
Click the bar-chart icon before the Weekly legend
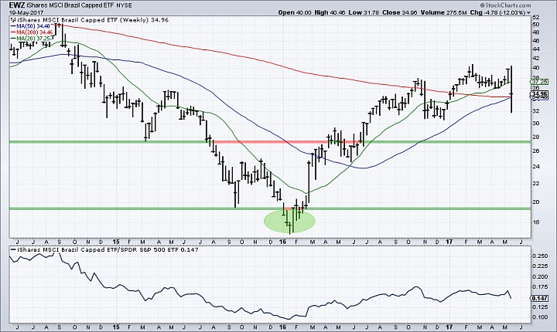click(13, 20)
